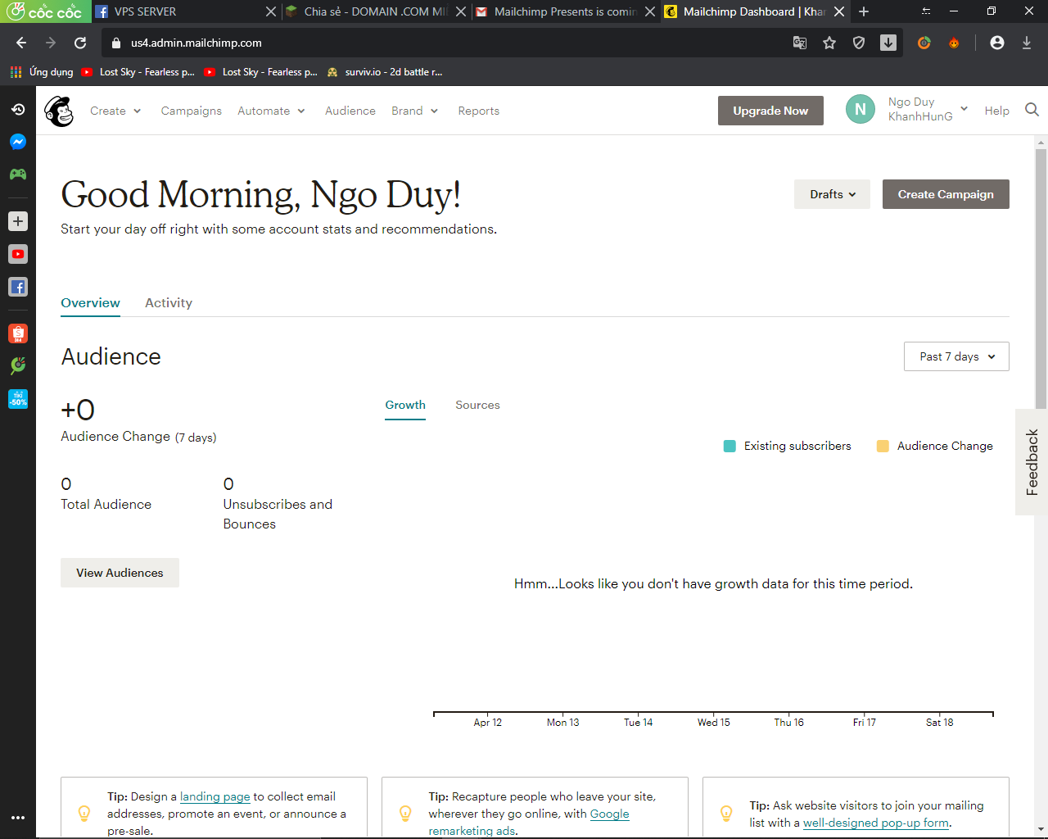Click the browser reload button
The height and width of the screenshot is (839, 1048).
pyautogui.click(x=80, y=43)
